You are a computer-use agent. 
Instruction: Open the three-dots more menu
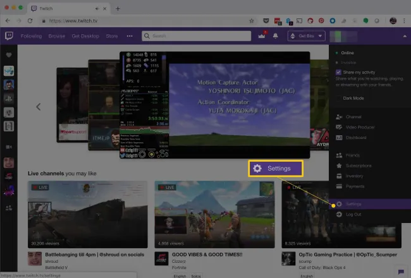130,36
